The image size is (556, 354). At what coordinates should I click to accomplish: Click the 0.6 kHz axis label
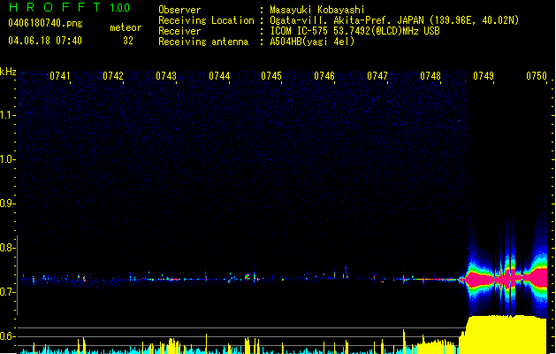tap(7, 336)
